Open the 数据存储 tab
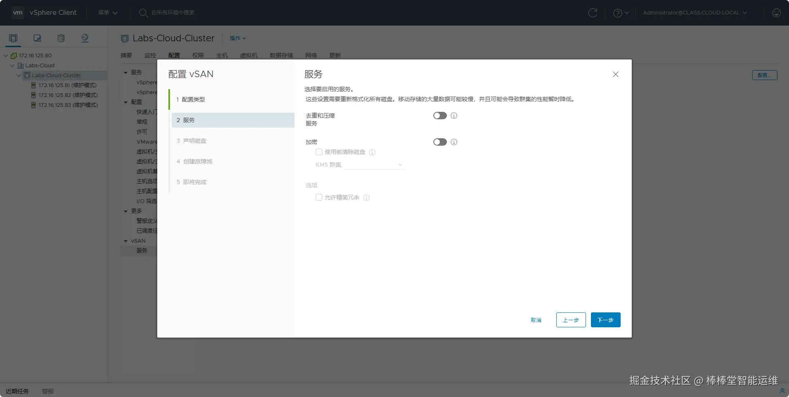Image resolution: width=789 pixels, height=397 pixels. [281, 55]
